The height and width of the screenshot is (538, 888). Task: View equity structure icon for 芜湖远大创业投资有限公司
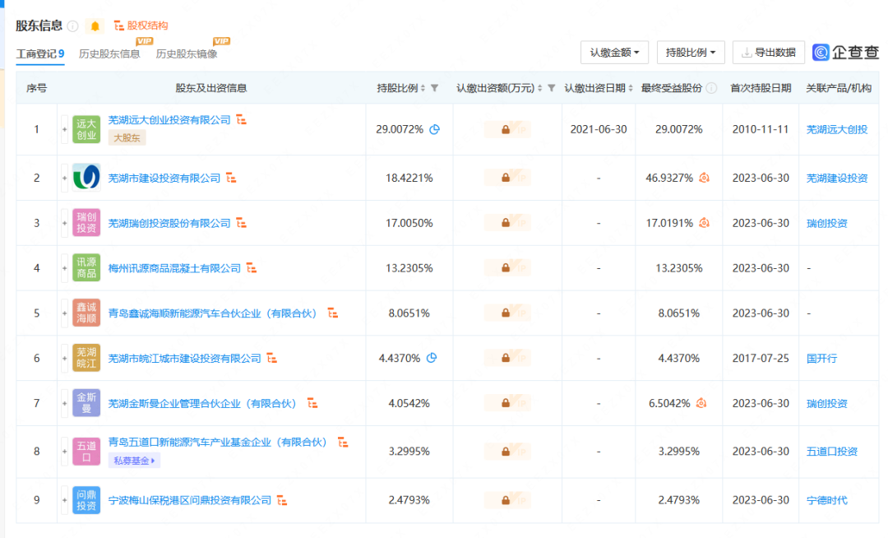click(x=241, y=119)
